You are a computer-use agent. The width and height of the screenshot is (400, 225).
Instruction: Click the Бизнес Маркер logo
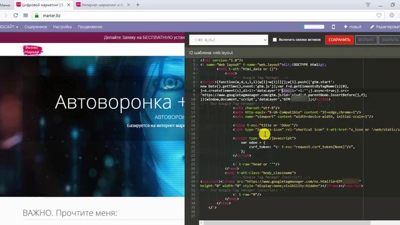pos(32,50)
